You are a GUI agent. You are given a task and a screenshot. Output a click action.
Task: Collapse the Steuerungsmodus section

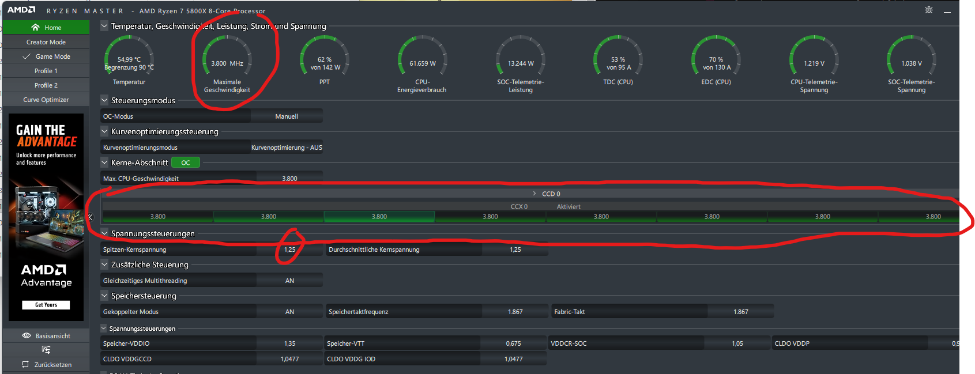tap(104, 100)
